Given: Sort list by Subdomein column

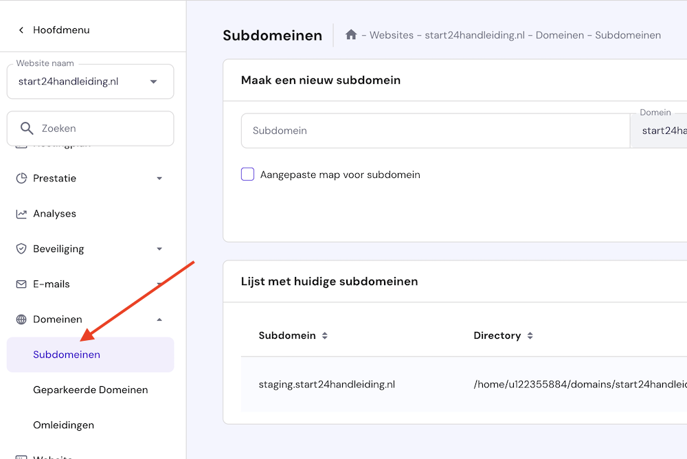Looking at the screenshot, I should 325,336.
